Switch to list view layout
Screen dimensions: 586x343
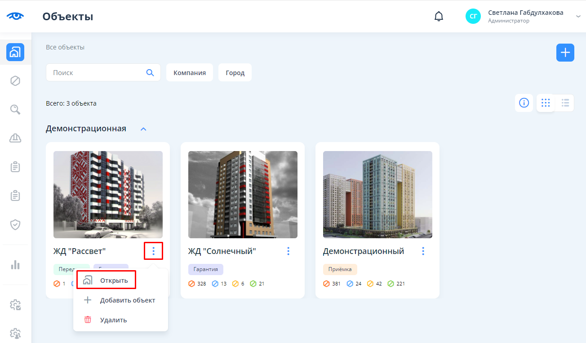tap(565, 103)
